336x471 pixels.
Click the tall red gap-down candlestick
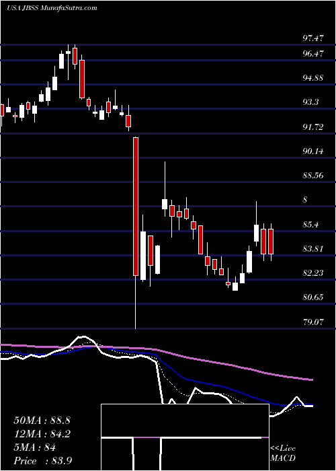[136, 207]
